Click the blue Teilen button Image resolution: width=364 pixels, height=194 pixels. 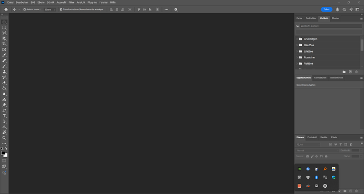click(327, 9)
